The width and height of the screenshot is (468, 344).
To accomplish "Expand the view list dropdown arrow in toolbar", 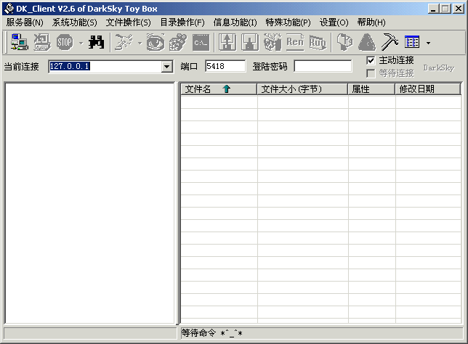I will 428,43.
